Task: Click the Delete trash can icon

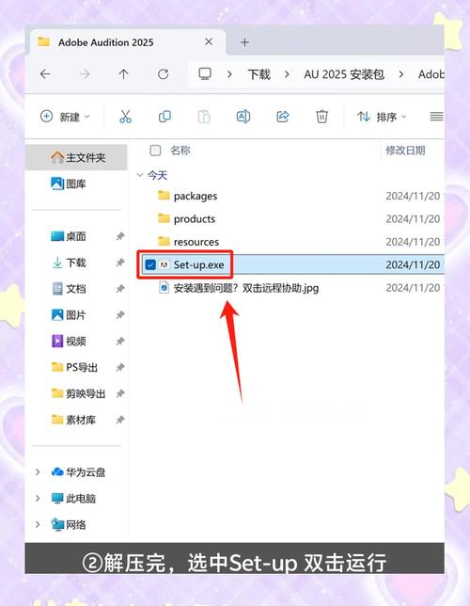Action: [321, 117]
